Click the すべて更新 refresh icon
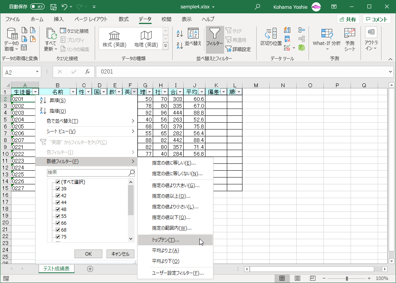The image size is (396, 283). [x=51, y=34]
